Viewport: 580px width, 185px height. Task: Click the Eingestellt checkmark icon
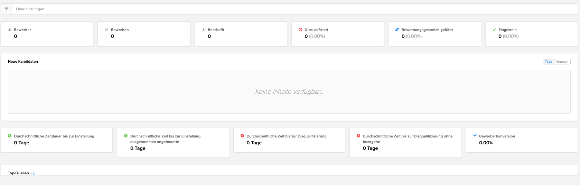click(x=494, y=30)
